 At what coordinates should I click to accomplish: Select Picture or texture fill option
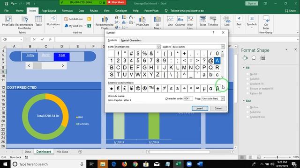pos(247,89)
